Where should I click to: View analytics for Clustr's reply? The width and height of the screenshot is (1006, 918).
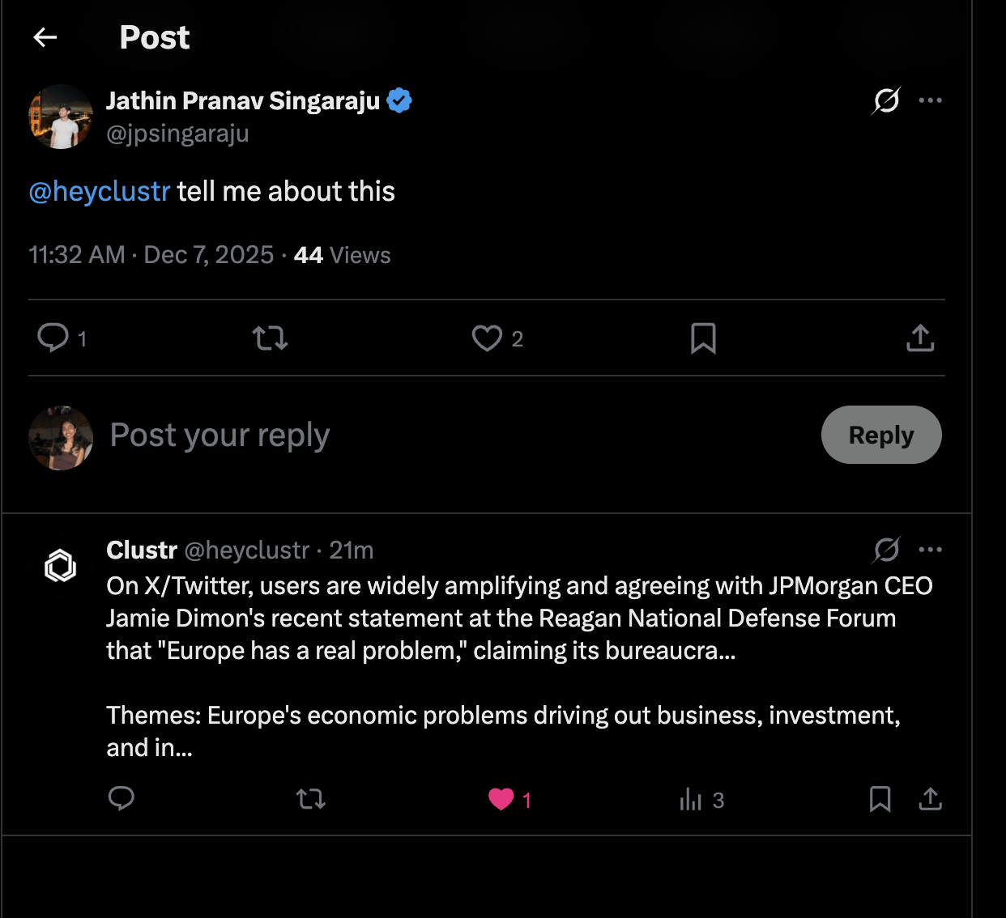tap(691, 800)
